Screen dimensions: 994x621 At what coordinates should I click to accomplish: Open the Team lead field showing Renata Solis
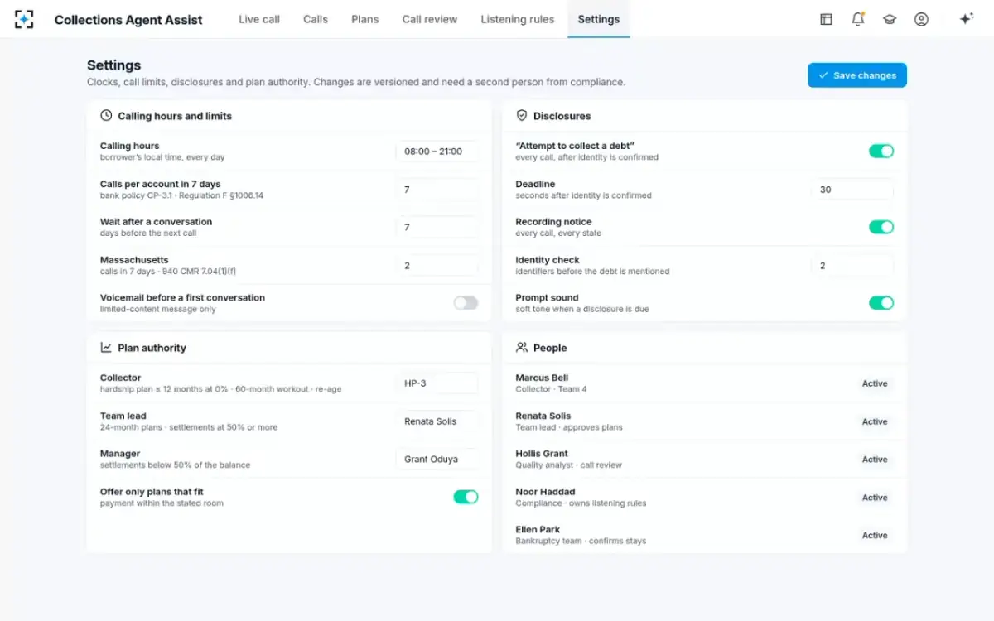click(x=437, y=421)
